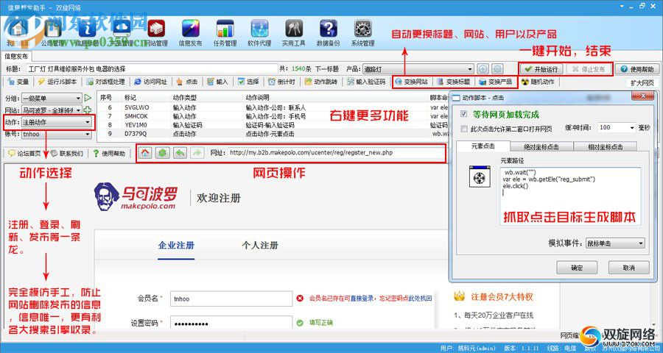Click the element capture target icon
The image size is (663, 353).
click(480, 176)
